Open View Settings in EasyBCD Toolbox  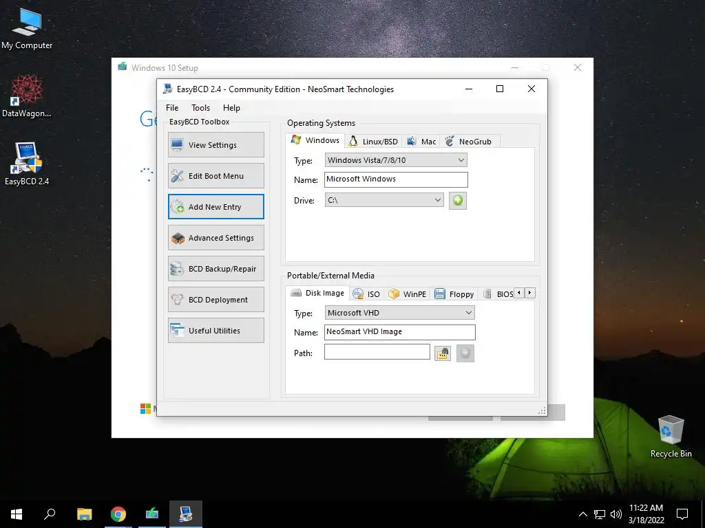pyautogui.click(x=215, y=144)
